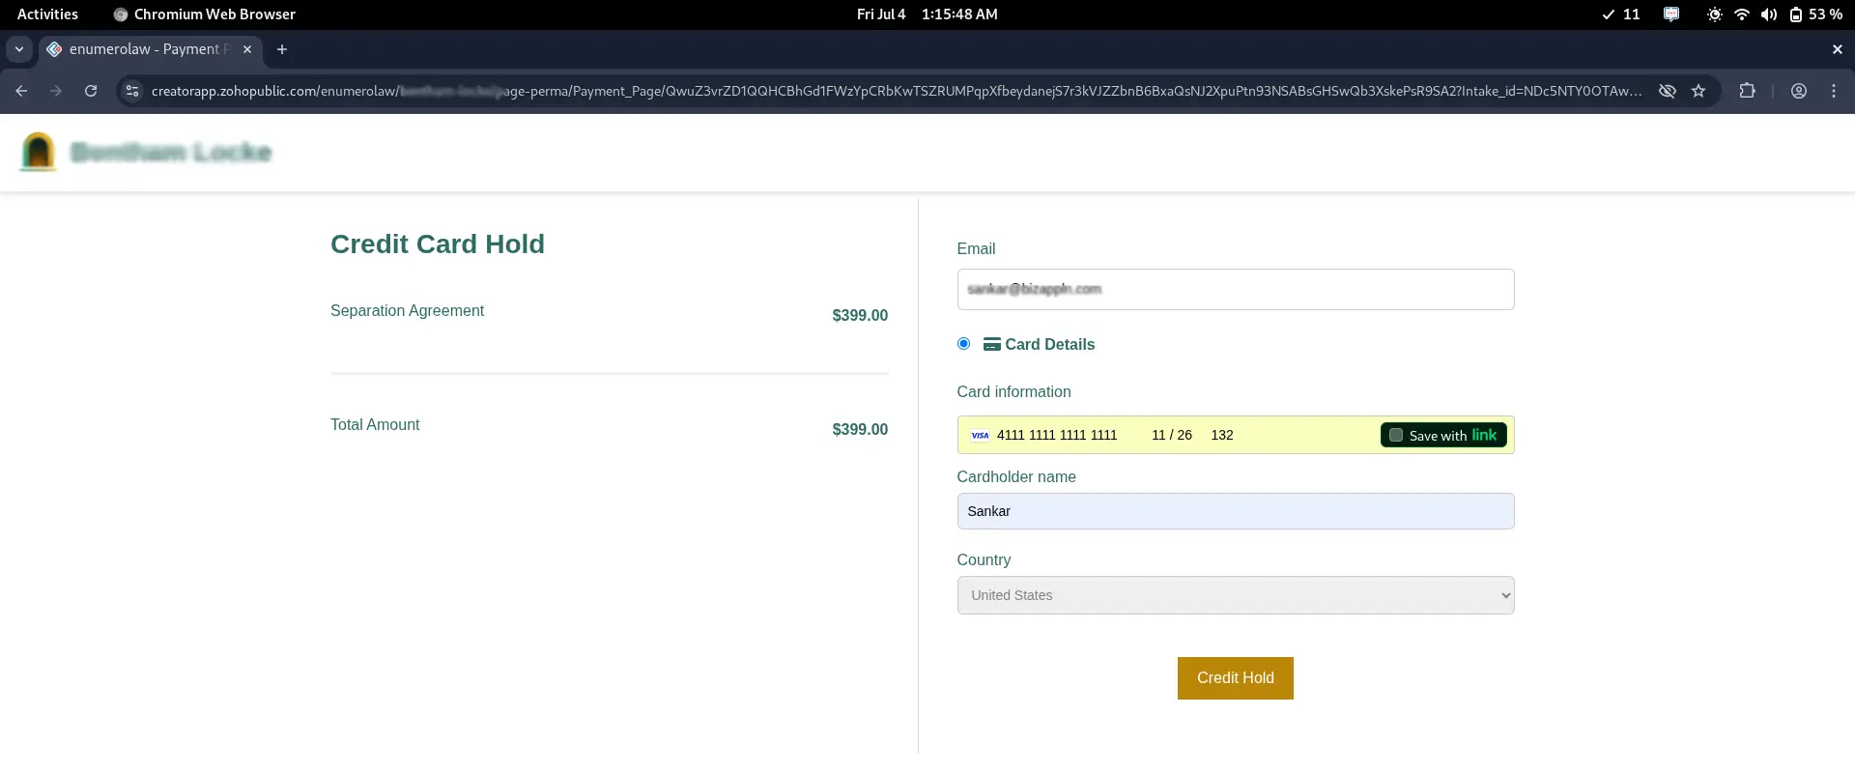Viewport: 1855px width, 773px height.
Task: Go back using the browser back arrow
Action: coord(21,91)
